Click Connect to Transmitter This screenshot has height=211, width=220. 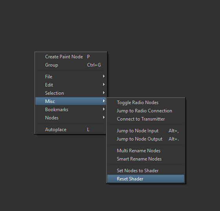(x=145, y=119)
